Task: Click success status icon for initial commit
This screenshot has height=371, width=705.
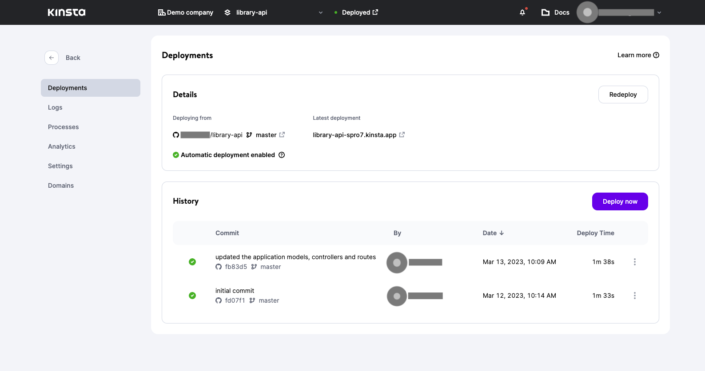Action: point(192,296)
